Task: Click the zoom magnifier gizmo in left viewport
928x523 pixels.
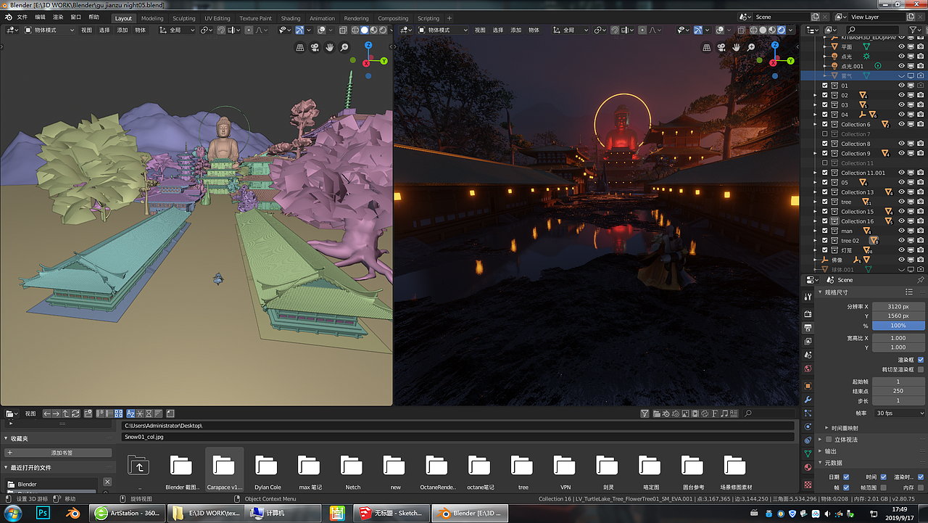Action: (x=344, y=47)
